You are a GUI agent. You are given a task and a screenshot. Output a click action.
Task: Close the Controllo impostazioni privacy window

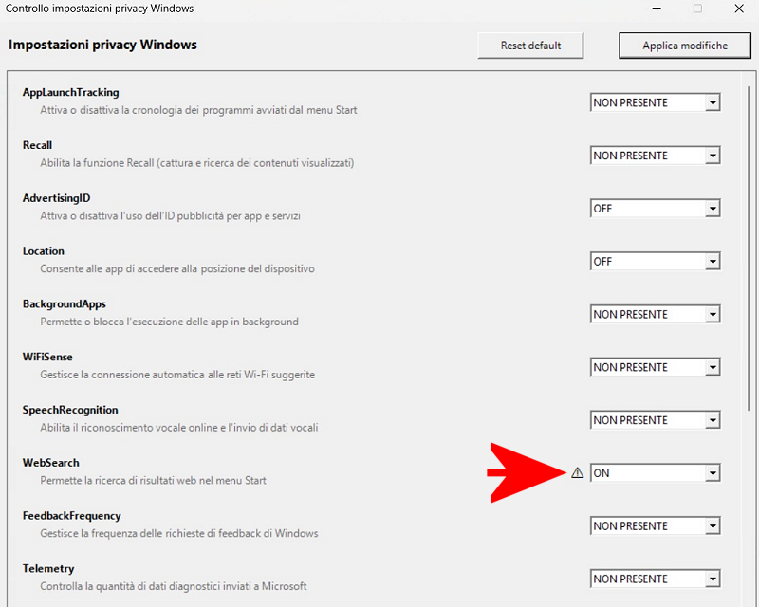pos(739,9)
